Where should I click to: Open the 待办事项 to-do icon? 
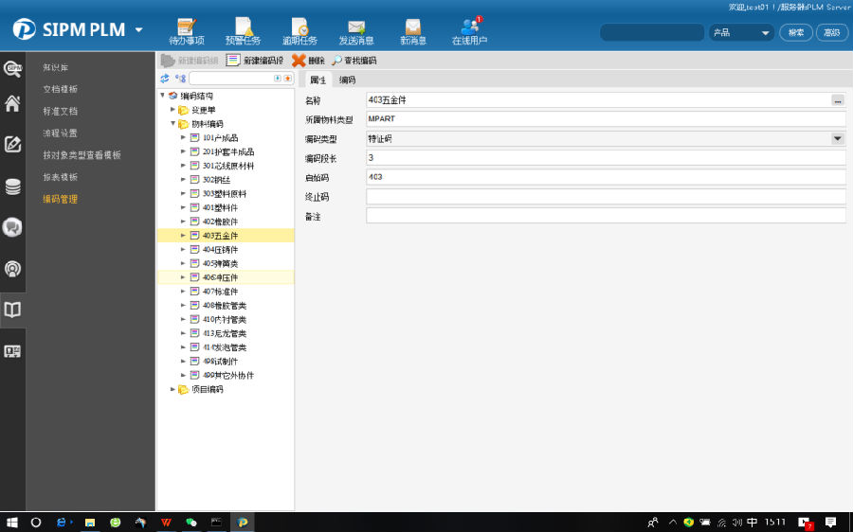[187, 29]
